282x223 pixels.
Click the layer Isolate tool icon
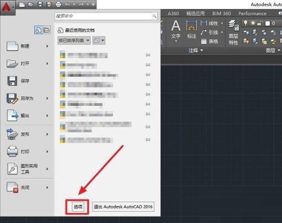pos(255,32)
